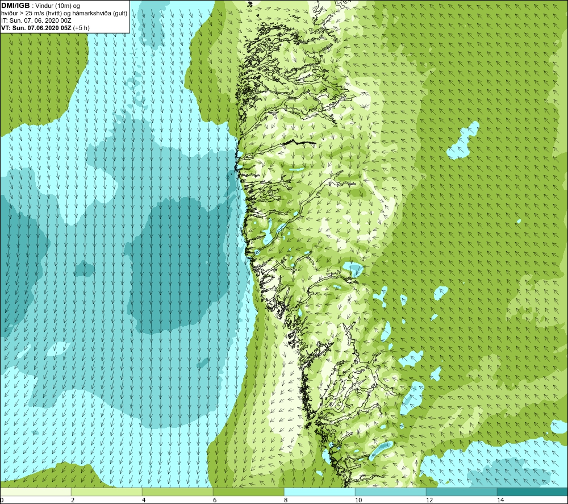Click the 10–12 m/s cyan swatch
The width and height of the screenshot is (568, 504).
(391, 491)
